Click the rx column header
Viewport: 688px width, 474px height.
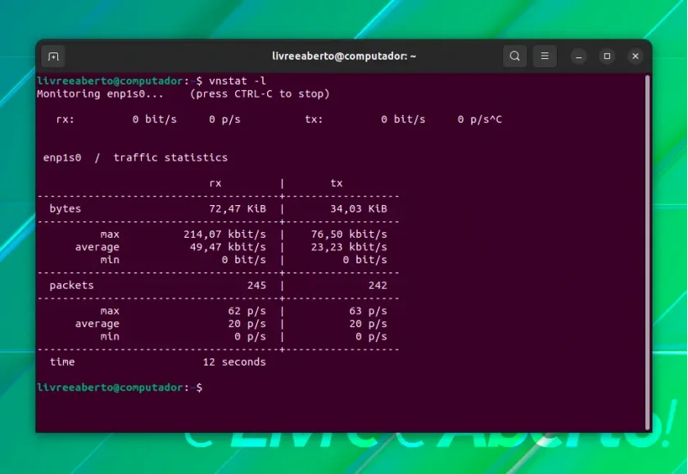(215, 183)
